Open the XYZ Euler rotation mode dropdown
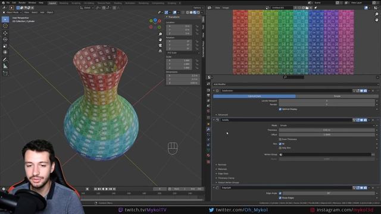Viewport: 381px width, 214px height. pos(183,53)
